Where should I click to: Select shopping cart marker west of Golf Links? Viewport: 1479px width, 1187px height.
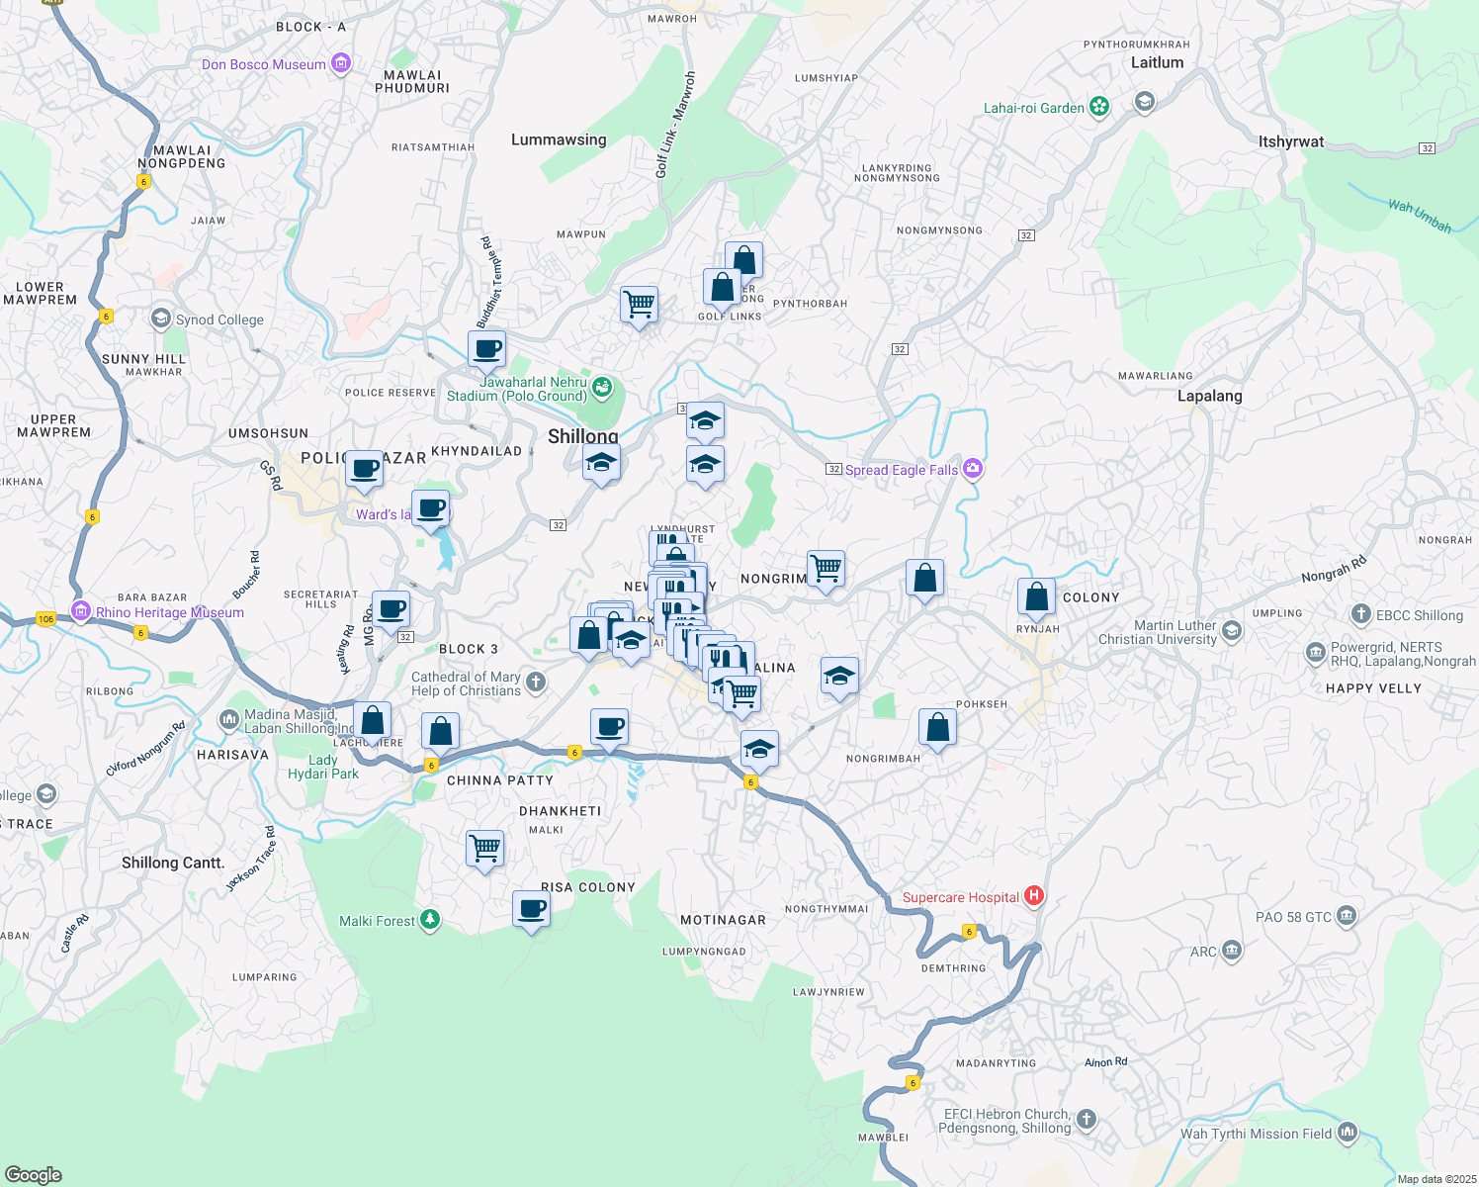[x=640, y=306]
